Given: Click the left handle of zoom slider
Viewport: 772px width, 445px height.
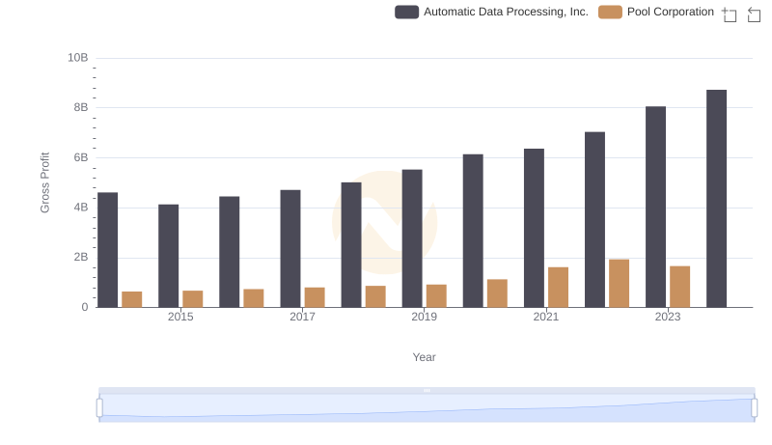Looking at the screenshot, I should coord(99,408).
